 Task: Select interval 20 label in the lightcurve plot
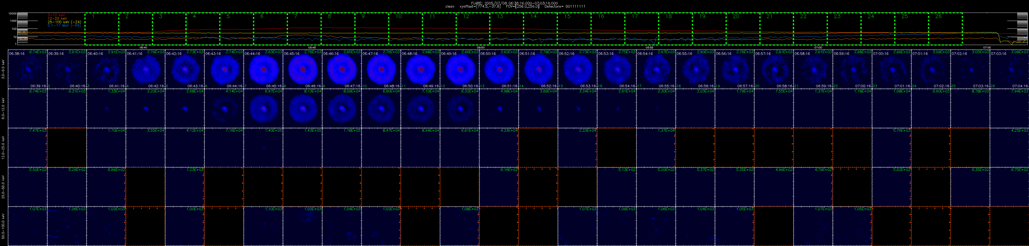736,16
